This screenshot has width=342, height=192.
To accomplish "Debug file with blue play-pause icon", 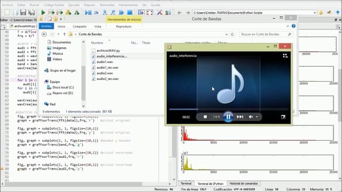I will click(88, 13).
